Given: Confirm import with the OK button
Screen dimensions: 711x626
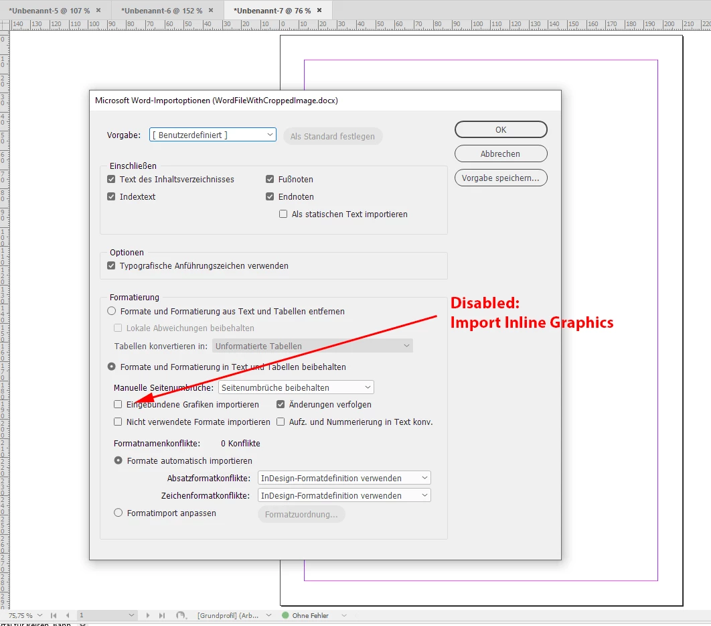Looking at the screenshot, I should (501, 130).
